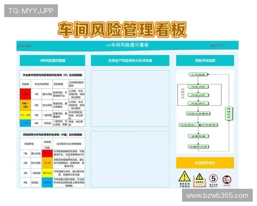Screen dimensions: 257x206
Task: Select the vertical 持续改进 flowchart box
Action: [x=229, y=113]
